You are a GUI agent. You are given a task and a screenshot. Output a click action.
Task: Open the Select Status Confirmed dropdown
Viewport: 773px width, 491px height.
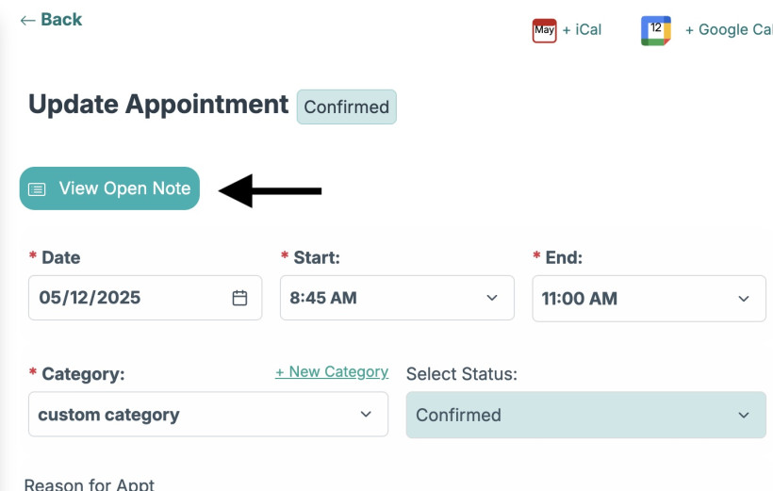click(584, 415)
